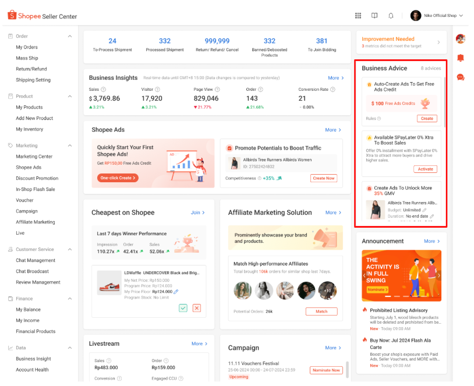Click the Conversion Rate info help icon
Viewport: 474px width, 386px height.
pos(333,90)
